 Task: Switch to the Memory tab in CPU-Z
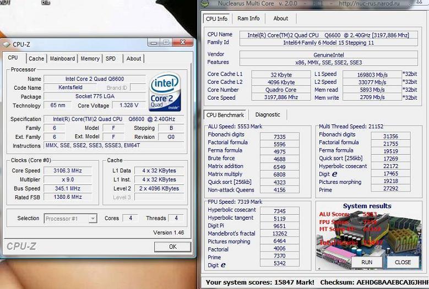tap(90, 58)
